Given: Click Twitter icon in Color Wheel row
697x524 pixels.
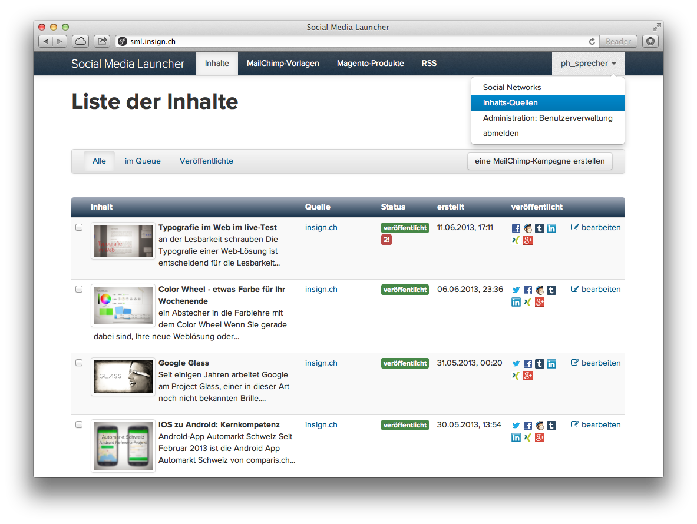Looking at the screenshot, I should coord(516,290).
